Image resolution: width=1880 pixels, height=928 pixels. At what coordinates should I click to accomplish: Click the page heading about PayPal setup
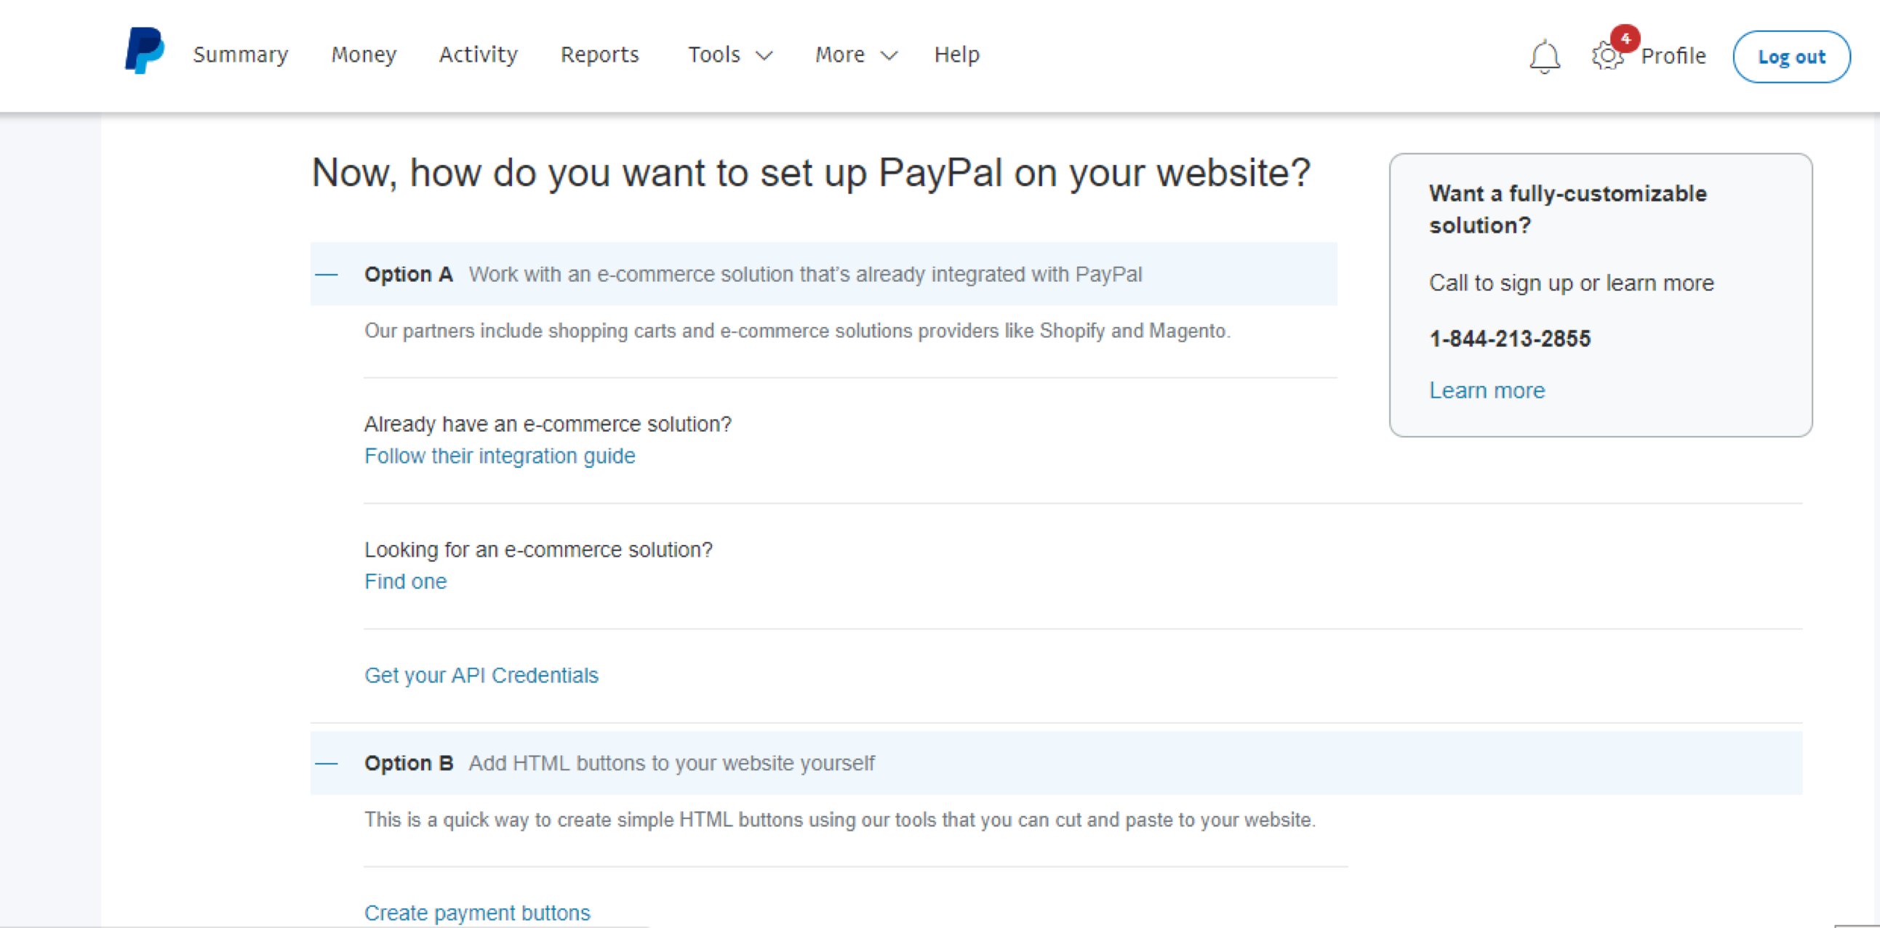811,174
